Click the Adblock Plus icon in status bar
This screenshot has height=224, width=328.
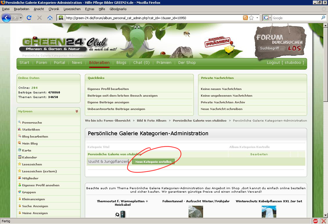coord(316,221)
